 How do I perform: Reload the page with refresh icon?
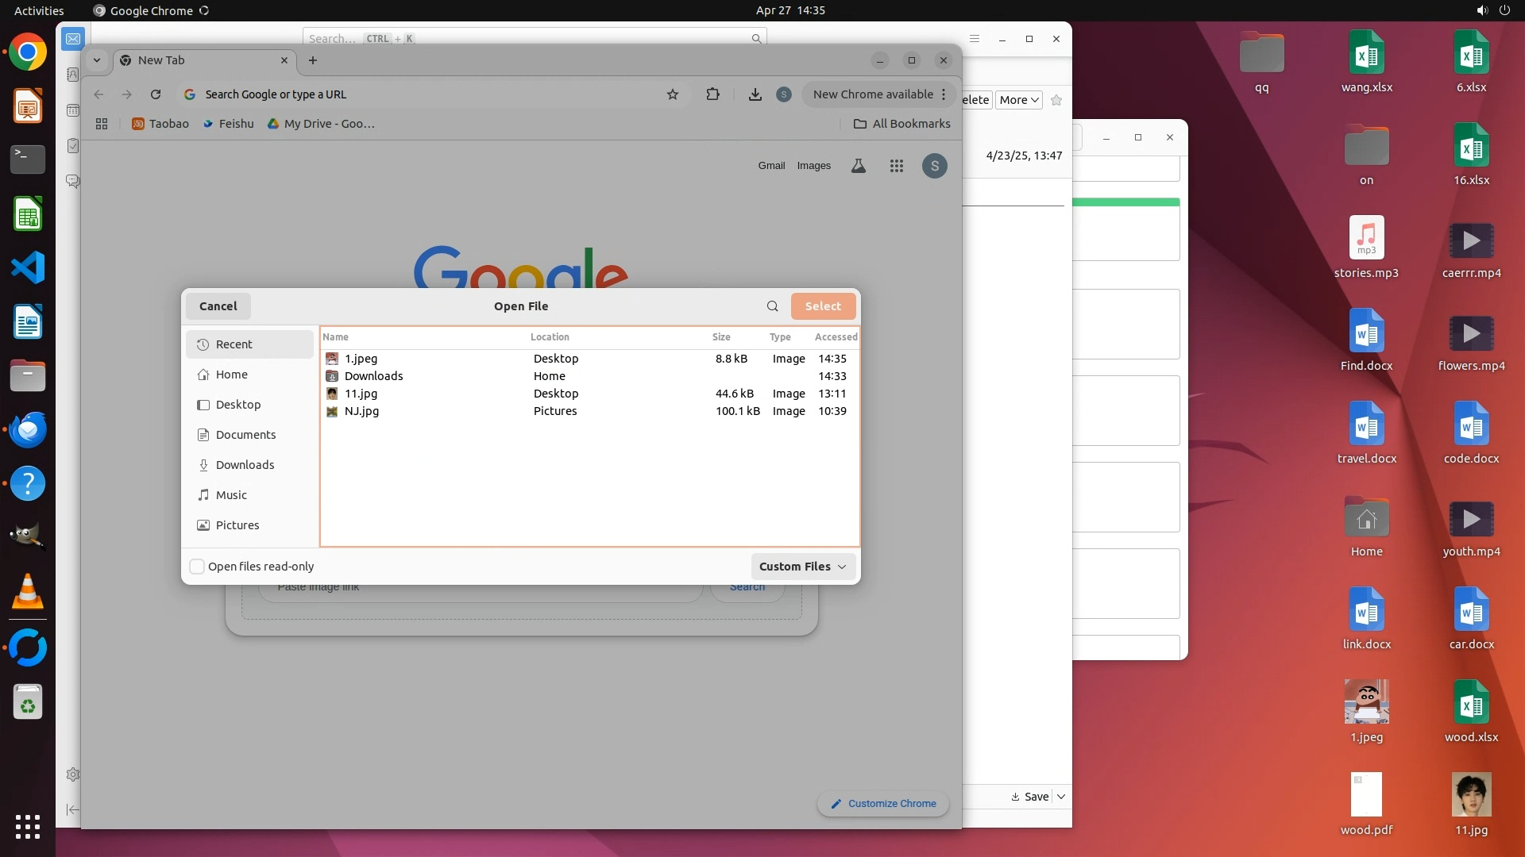(x=156, y=94)
